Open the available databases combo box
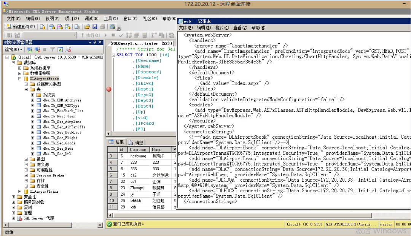Viewport: 411px width, 236px height. pyautogui.click(x=50, y=35)
